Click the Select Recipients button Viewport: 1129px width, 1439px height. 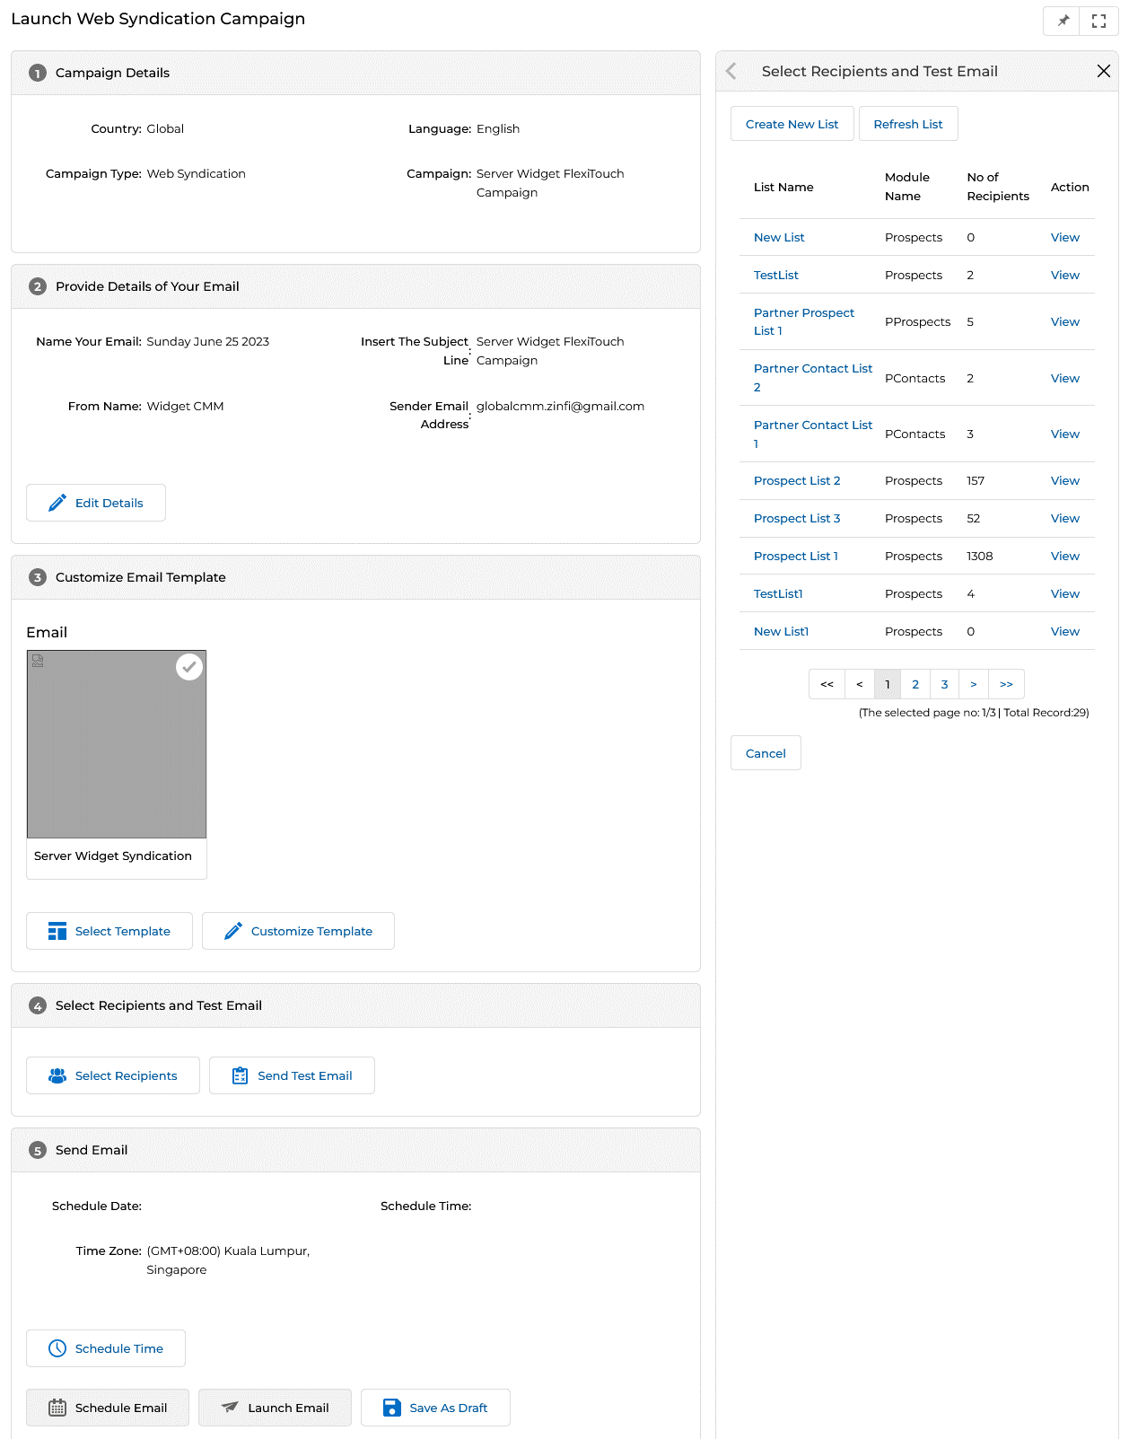[x=113, y=1075]
